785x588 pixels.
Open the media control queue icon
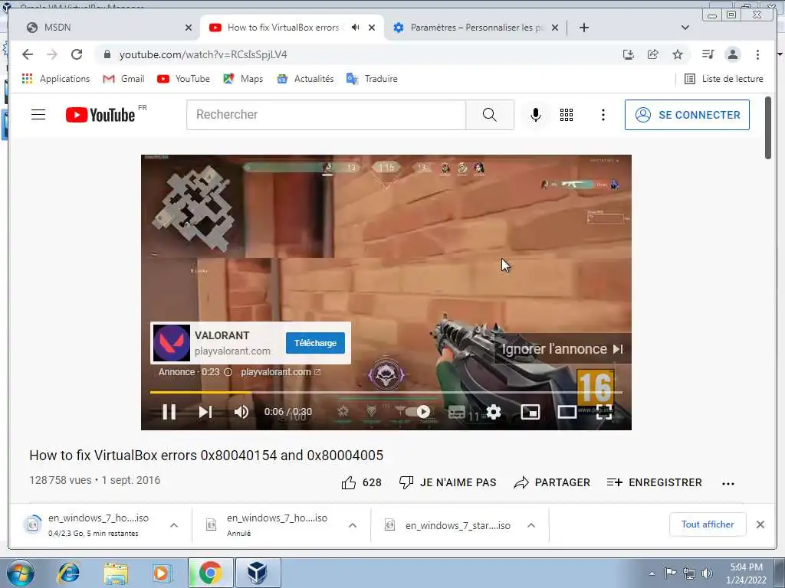pos(708,54)
